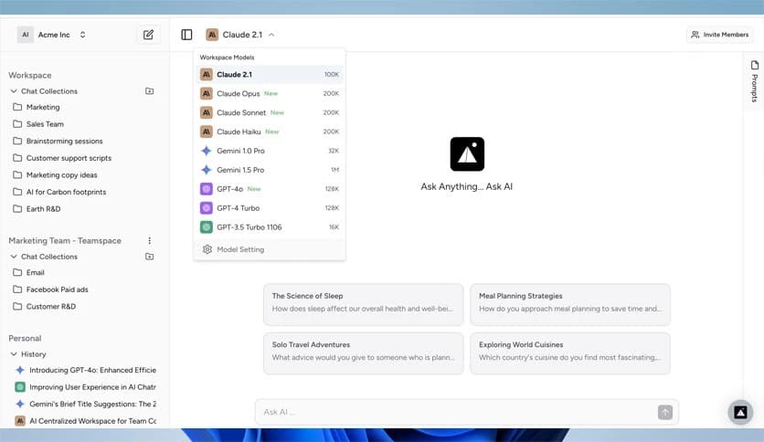
Task: Click GPT-4o purple model icon
Action: (207, 189)
